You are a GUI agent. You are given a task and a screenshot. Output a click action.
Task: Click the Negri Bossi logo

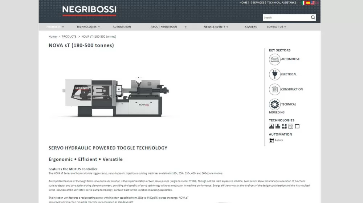[89, 11]
